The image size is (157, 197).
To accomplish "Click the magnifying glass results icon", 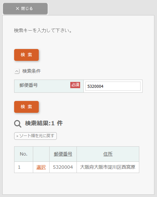I will point(18,124).
